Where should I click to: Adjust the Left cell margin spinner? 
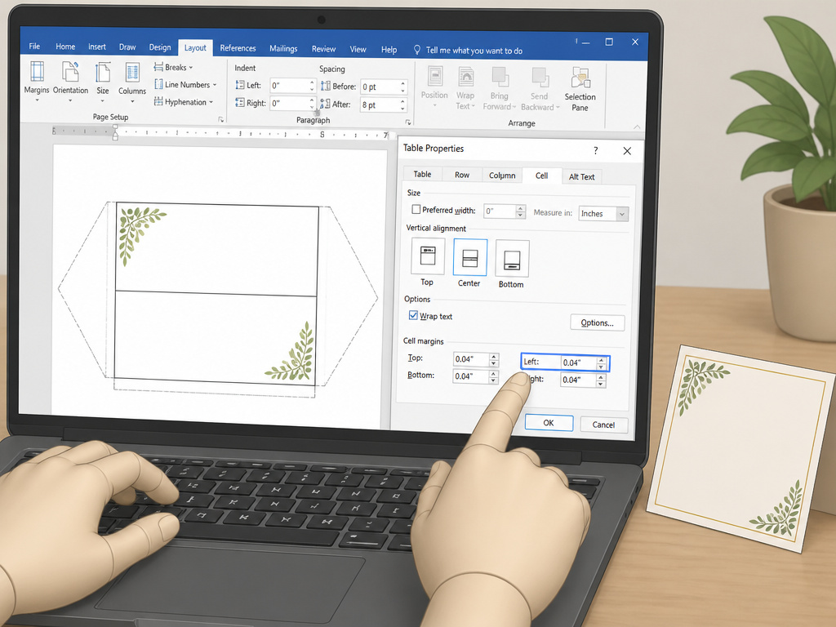click(602, 363)
